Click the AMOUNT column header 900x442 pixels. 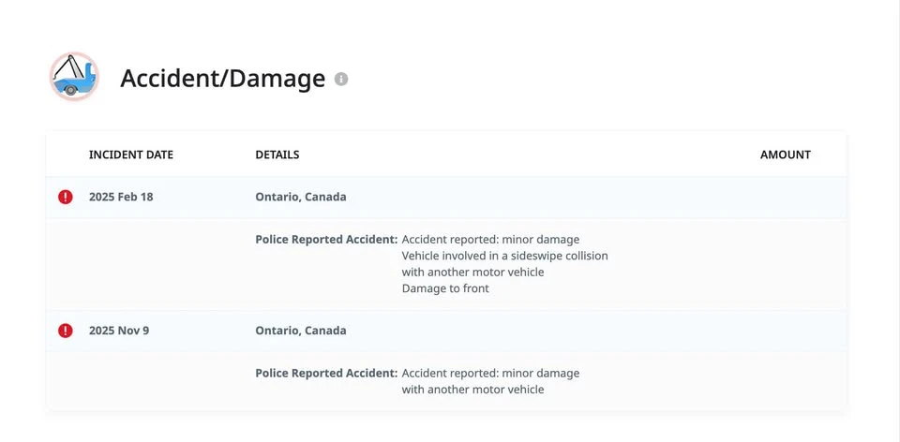pos(786,155)
